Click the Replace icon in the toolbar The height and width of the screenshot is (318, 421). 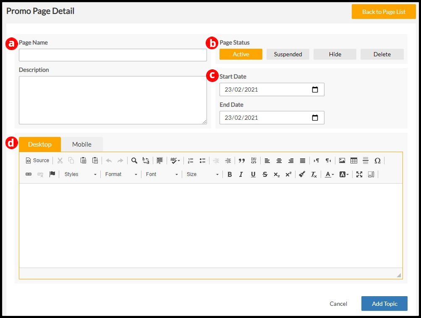146,160
